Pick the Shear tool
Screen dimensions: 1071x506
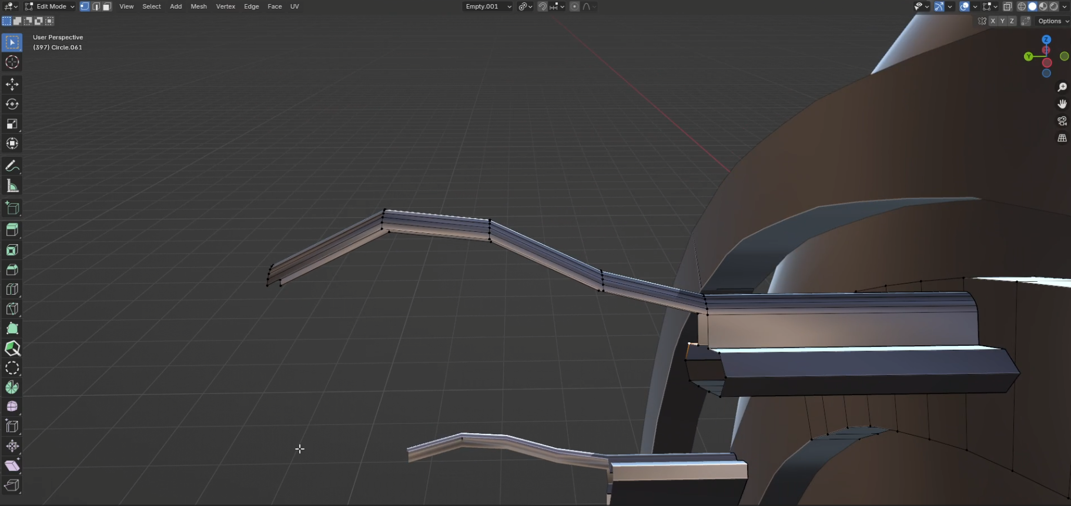pos(12,465)
